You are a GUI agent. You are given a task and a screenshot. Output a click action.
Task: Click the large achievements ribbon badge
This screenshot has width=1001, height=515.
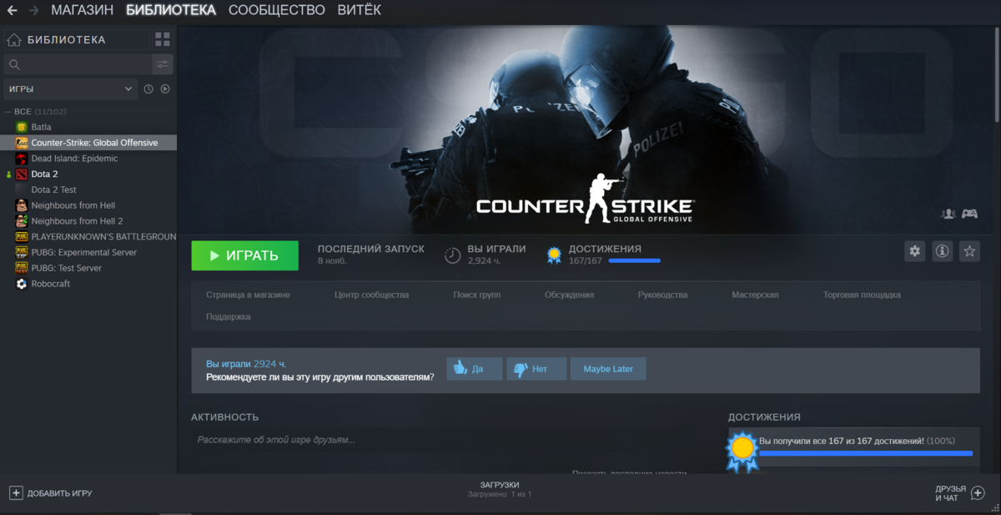click(742, 451)
